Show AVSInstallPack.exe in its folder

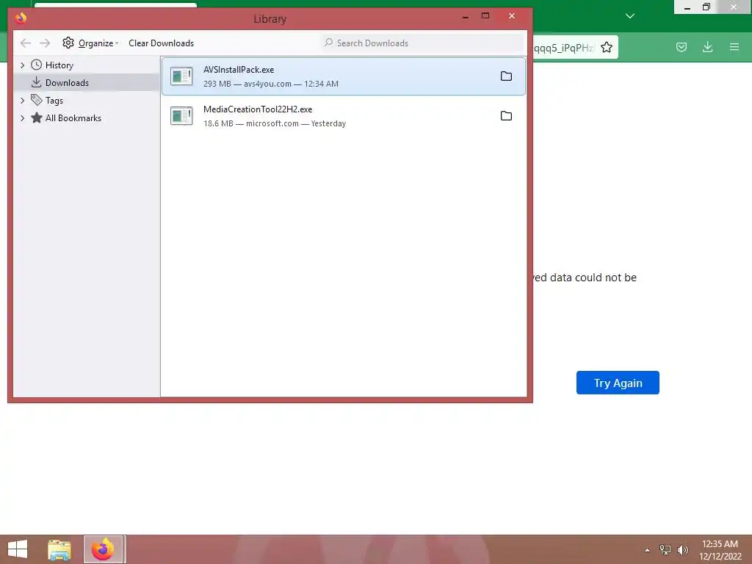pyautogui.click(x=506, y=76)
